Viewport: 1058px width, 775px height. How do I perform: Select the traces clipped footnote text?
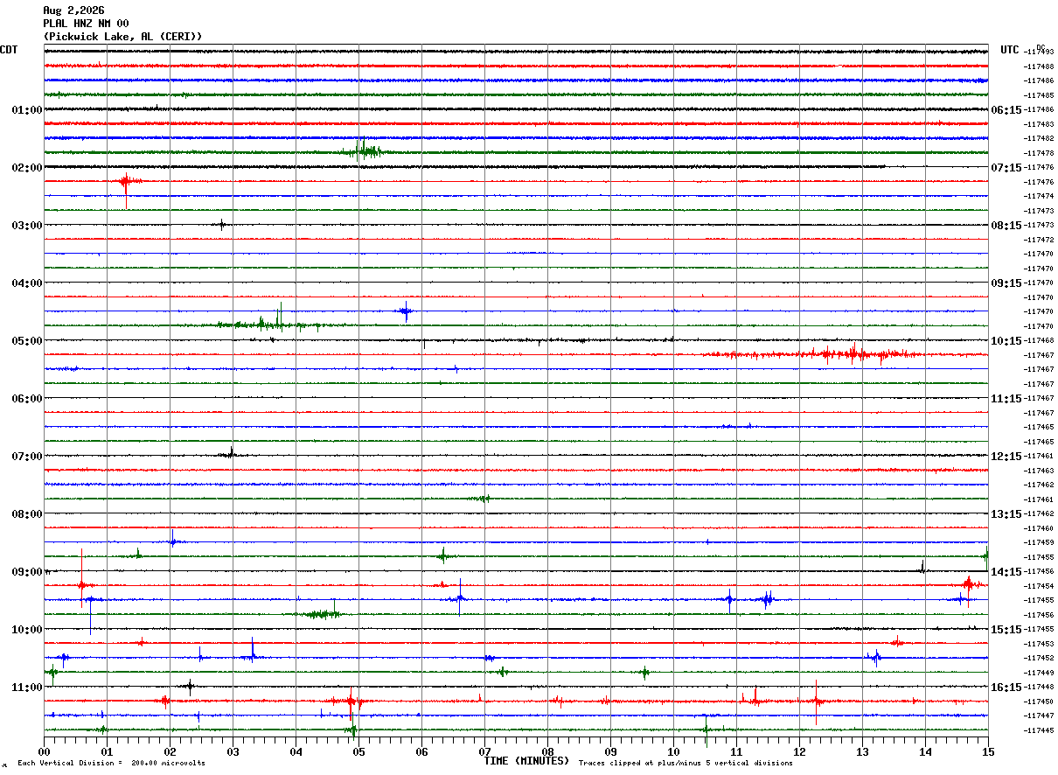[686, 764]
